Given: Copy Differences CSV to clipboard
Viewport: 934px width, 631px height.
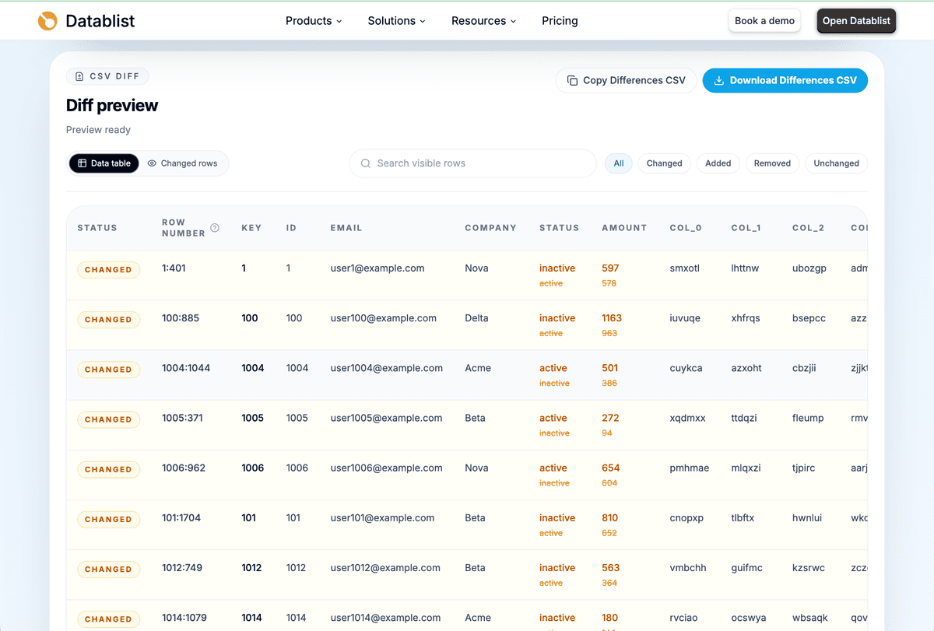Looking at the screenshot, I should click(626, 80).
